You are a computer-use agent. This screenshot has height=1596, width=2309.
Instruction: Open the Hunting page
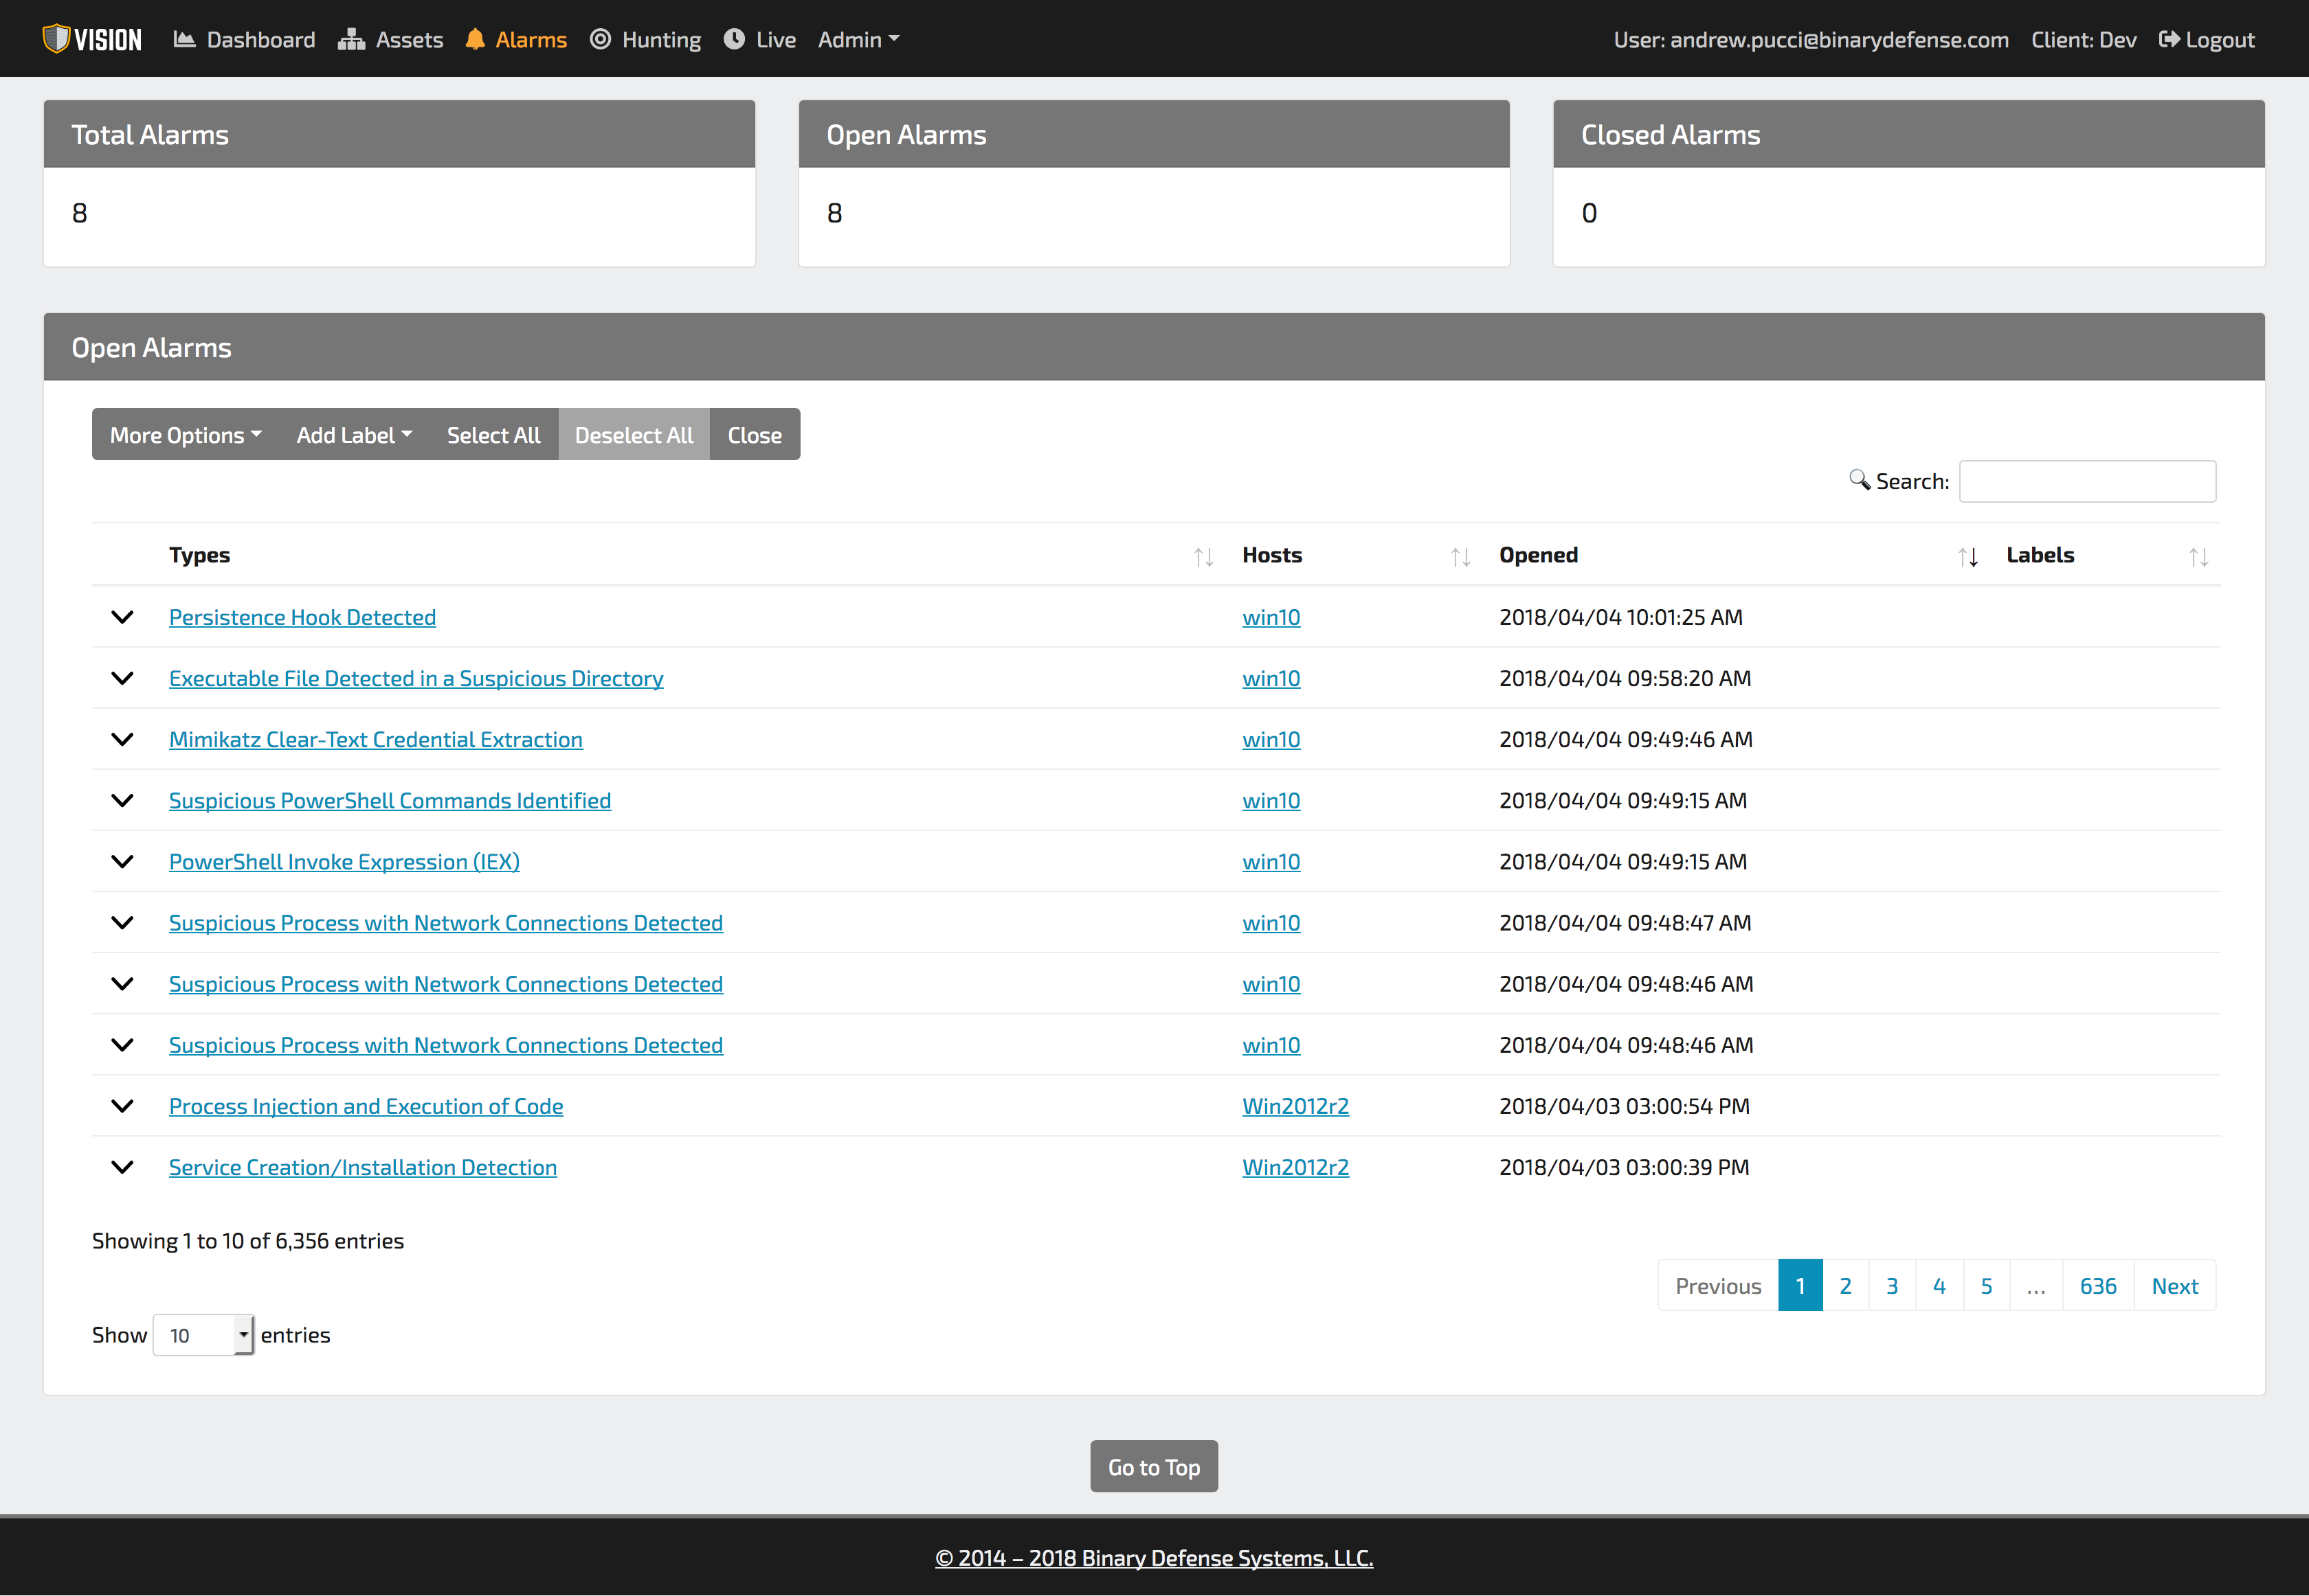(645, 39)
